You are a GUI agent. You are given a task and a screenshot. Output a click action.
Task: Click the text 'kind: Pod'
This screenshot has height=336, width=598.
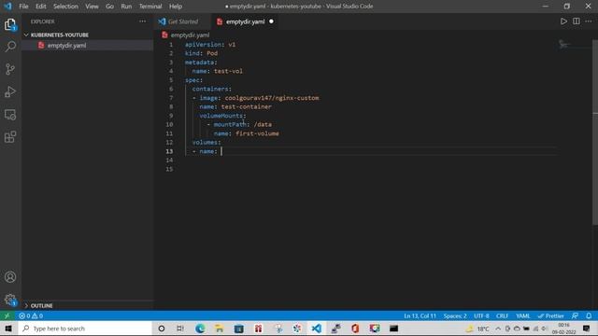[x=202, y=53]
